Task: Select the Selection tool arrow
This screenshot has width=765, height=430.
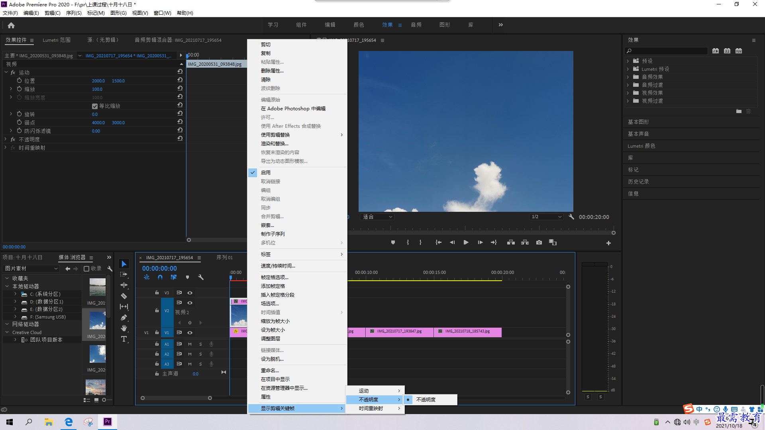Action: coord(124,264)
